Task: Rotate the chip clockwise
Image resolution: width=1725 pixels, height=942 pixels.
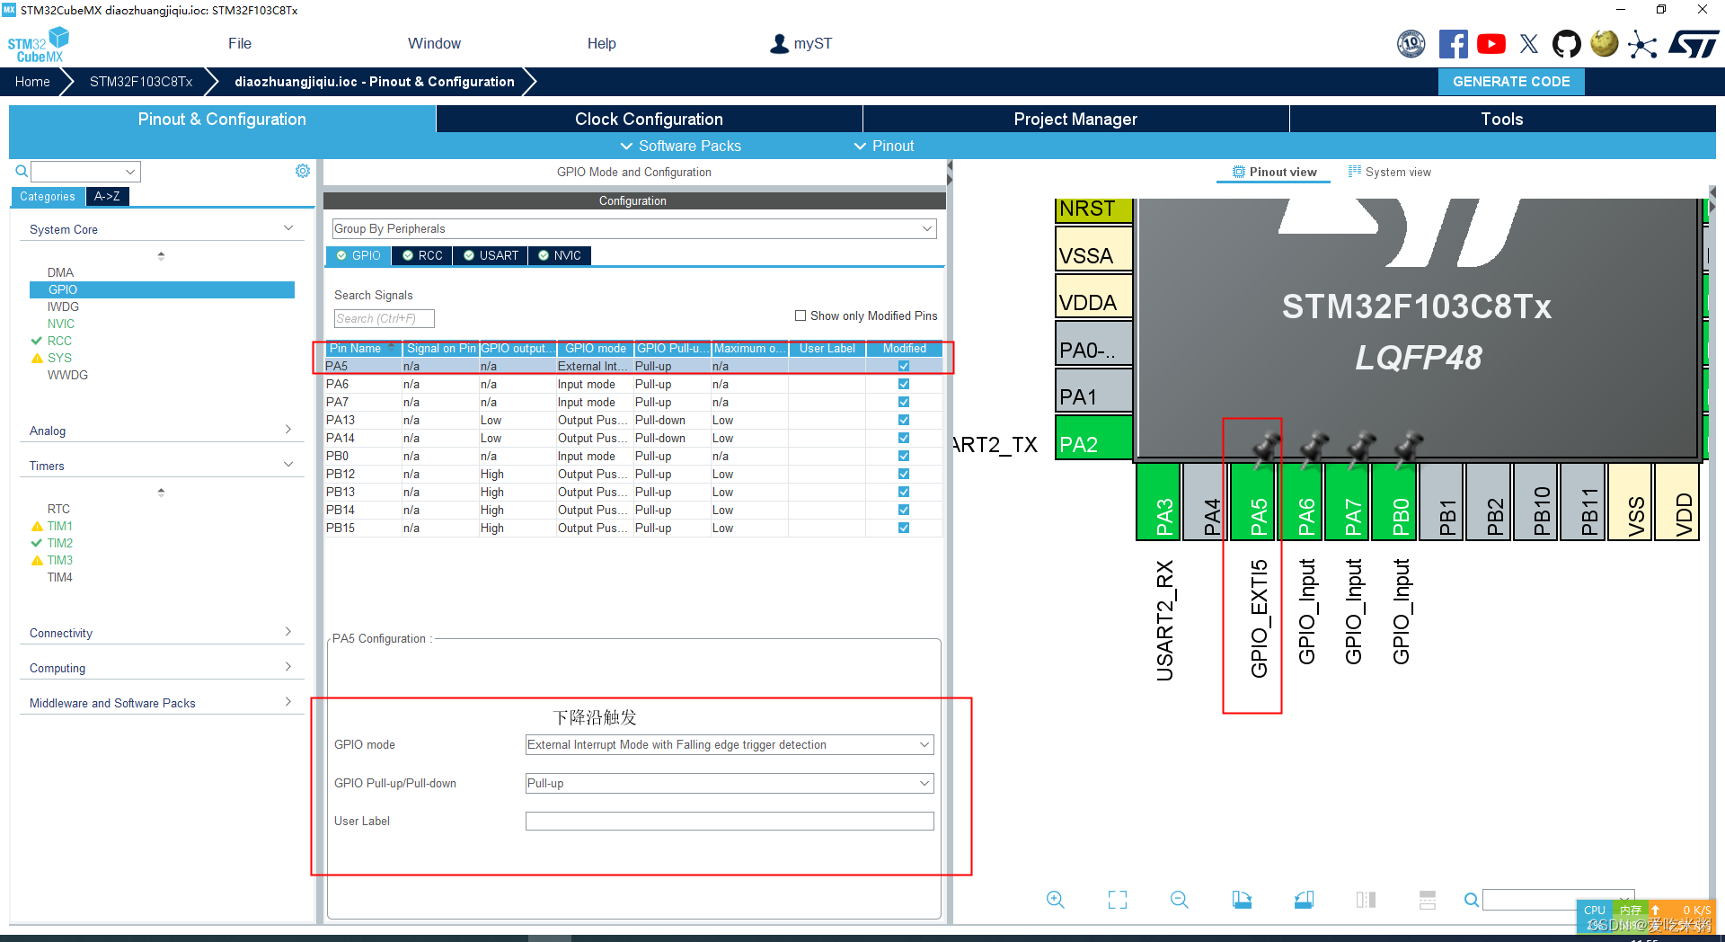Action: click(x=1242, y=900)
